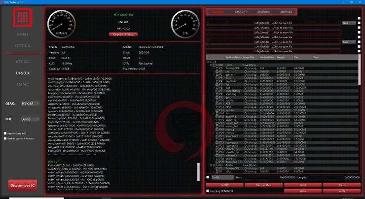The height and width of the screenshot is (199, 365).
Task: Click the Write button
Action: (303, 191)
